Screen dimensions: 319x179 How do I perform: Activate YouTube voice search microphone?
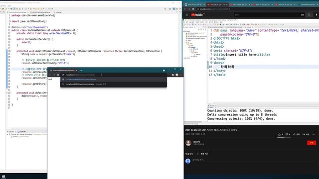pos(317,15)
